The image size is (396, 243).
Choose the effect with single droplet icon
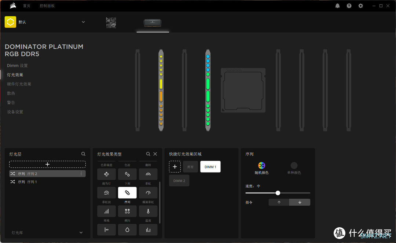tap(127, 230)
